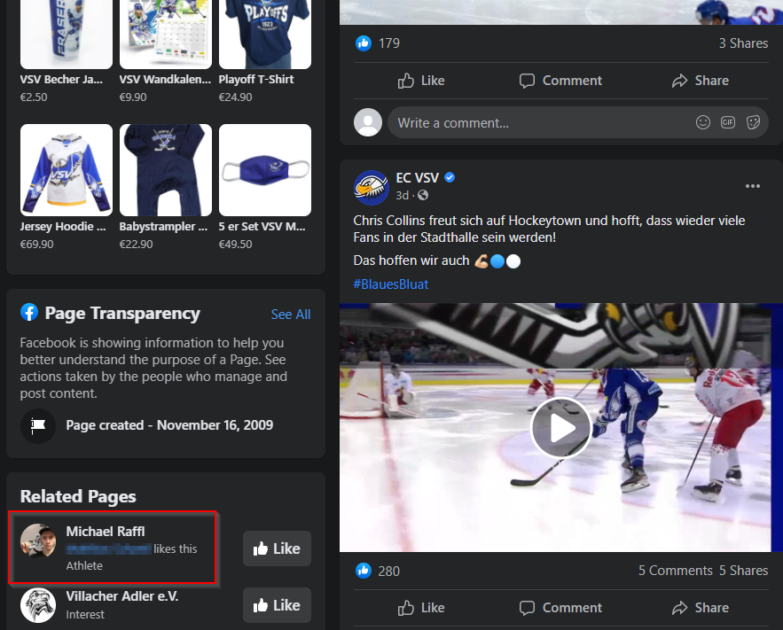
Task: Share the post with 179 likes
Action: tap(700, 81)
